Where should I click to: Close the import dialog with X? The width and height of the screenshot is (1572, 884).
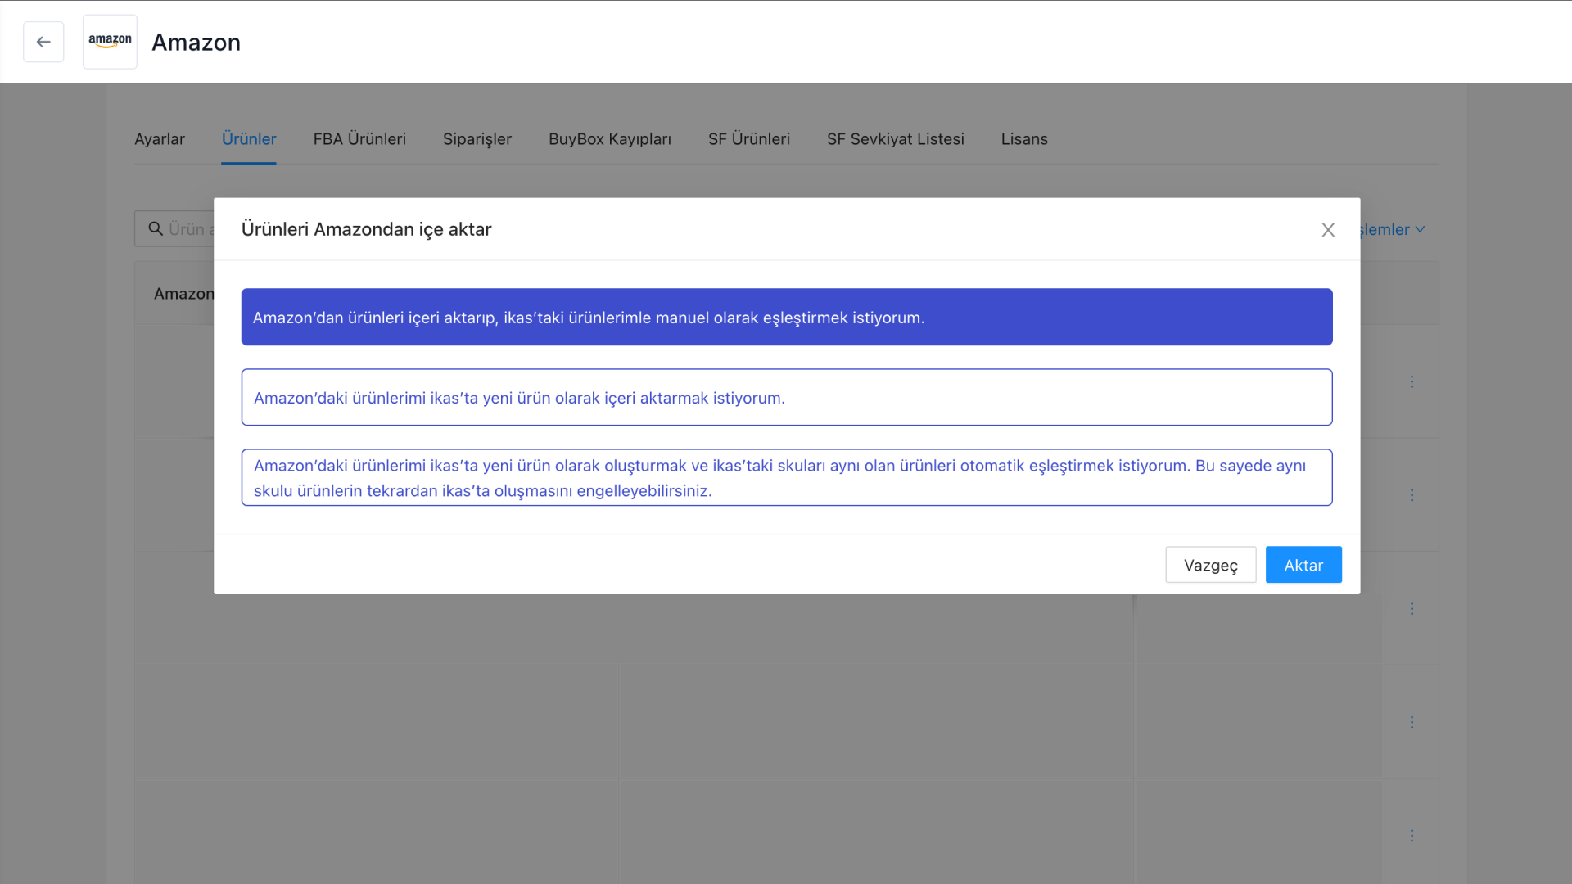(1328, 230)
